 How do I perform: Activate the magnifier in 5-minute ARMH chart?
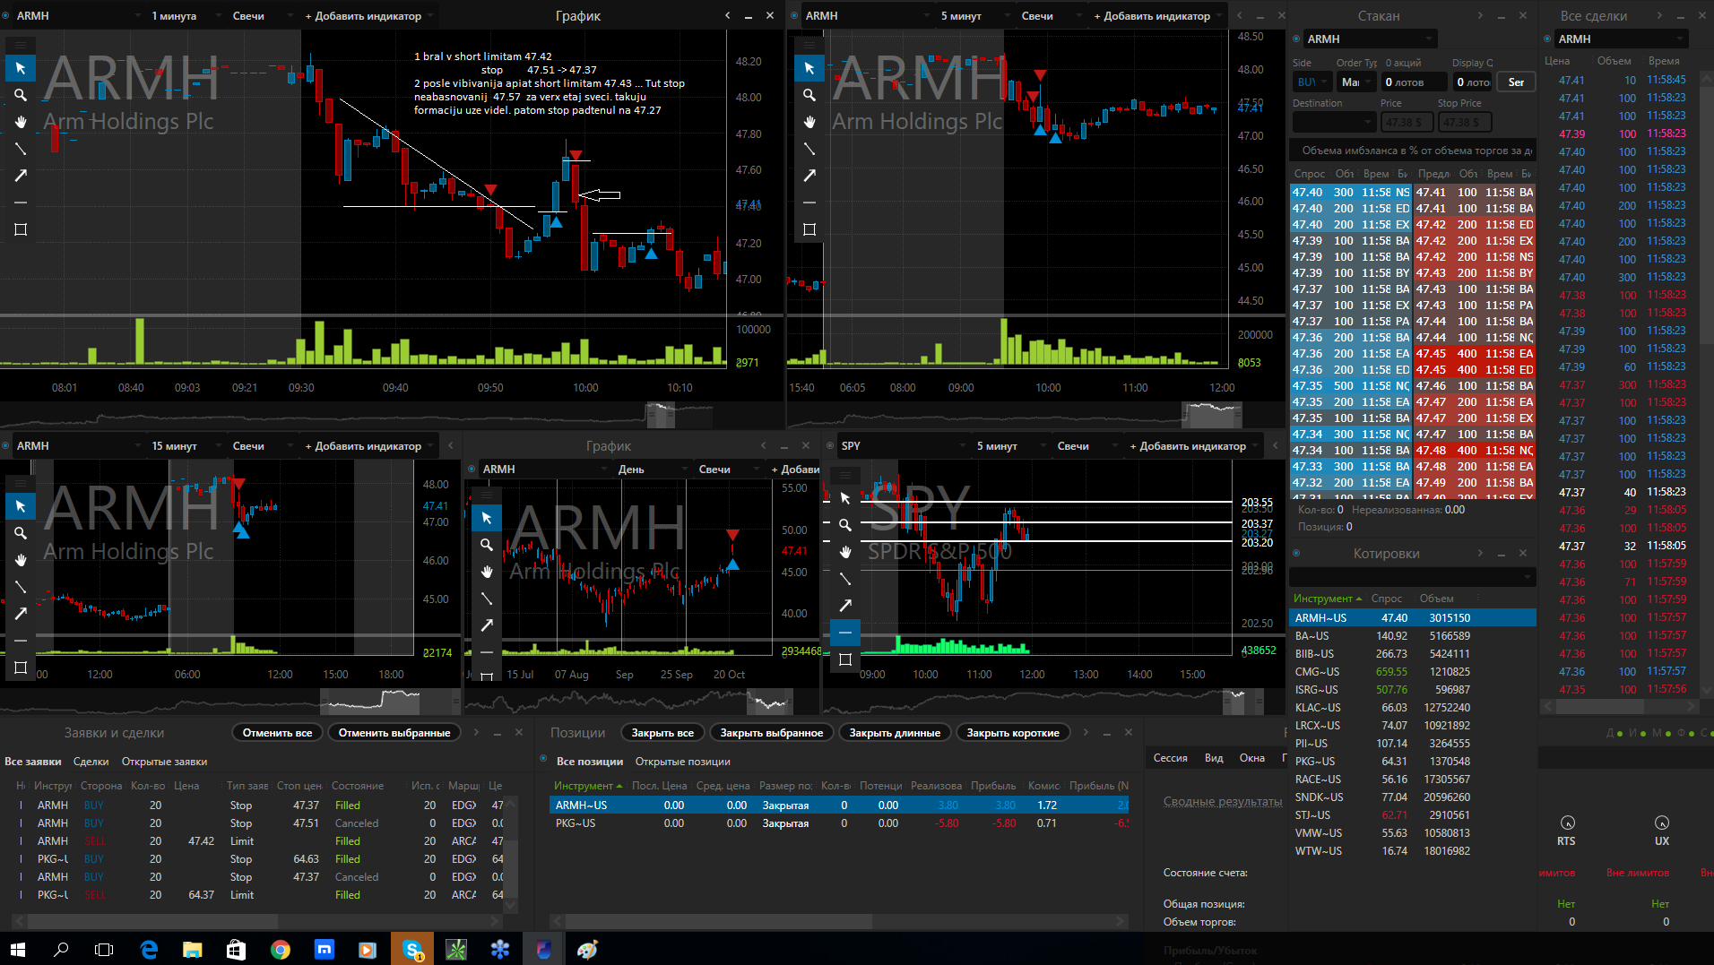coord(809,95)
